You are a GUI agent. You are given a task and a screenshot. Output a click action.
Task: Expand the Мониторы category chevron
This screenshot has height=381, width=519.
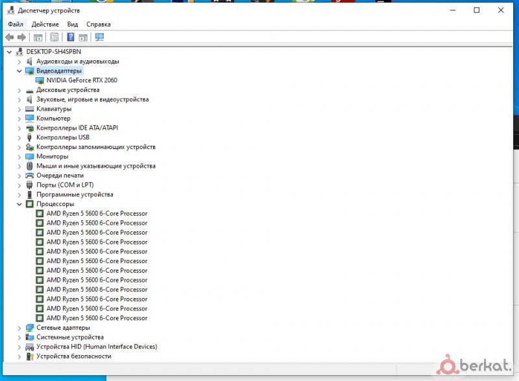coord(19,156)
